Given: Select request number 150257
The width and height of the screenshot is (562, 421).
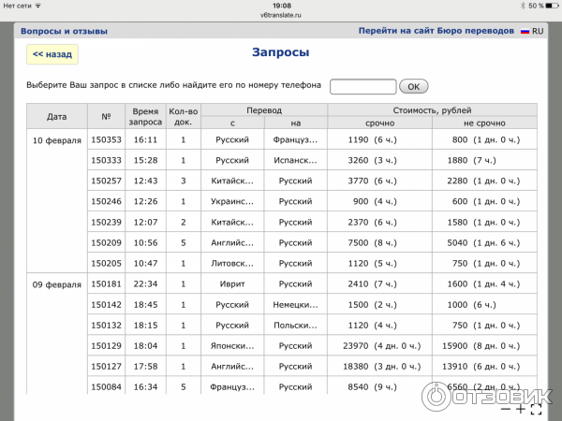Looking at the screenshot, I should pyautogui.click(x=106, y=181).
